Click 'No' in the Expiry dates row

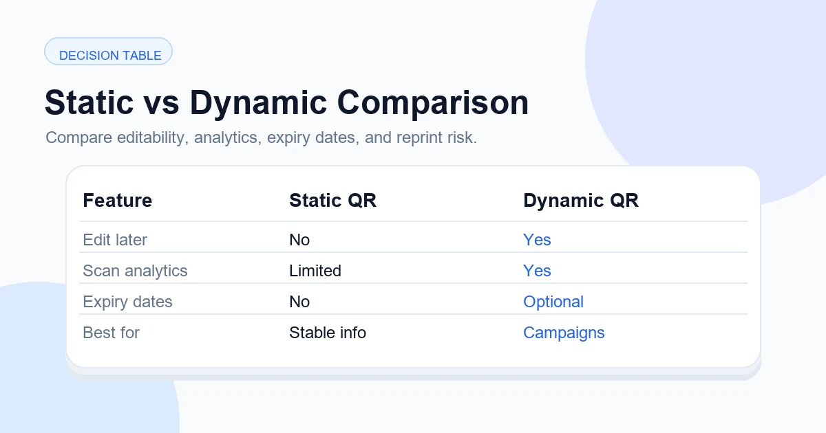(x=299, y=302)
